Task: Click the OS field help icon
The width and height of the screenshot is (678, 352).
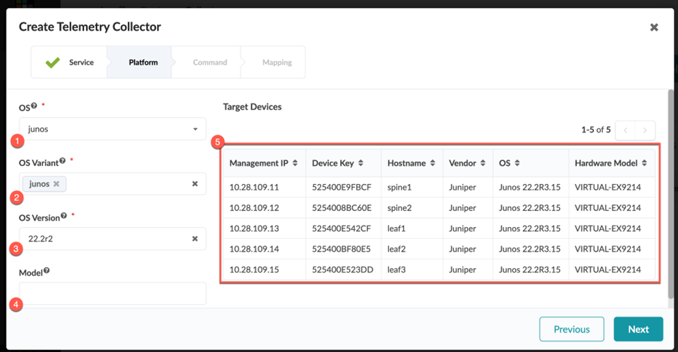Action: click(x=33, y=106)
